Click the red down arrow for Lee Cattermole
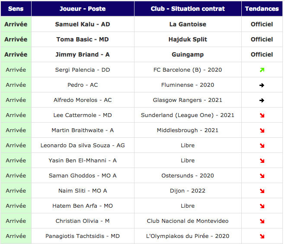Screen dimensions: 285x244 point(262,115)
